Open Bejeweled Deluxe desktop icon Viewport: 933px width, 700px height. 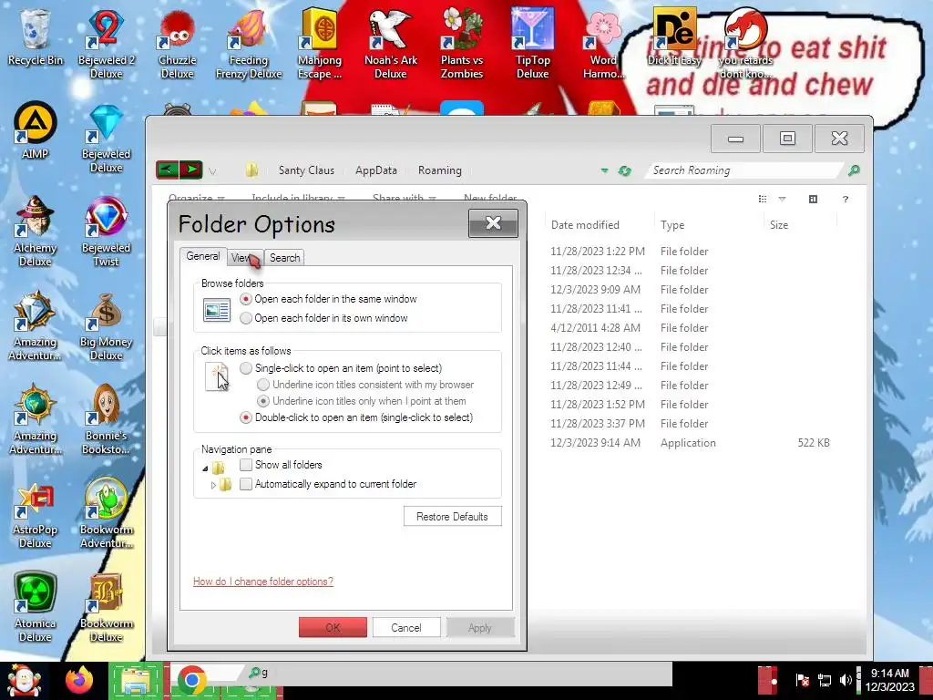(x=106, y=137)
